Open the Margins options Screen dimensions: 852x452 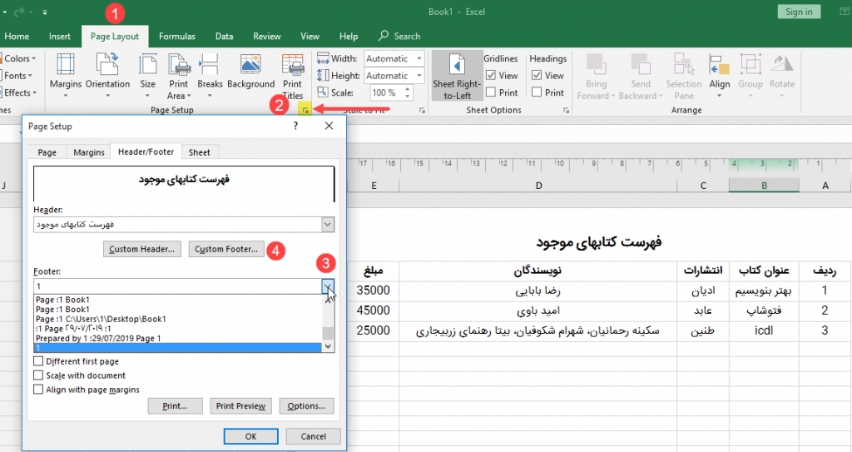[x=65, y=76]
